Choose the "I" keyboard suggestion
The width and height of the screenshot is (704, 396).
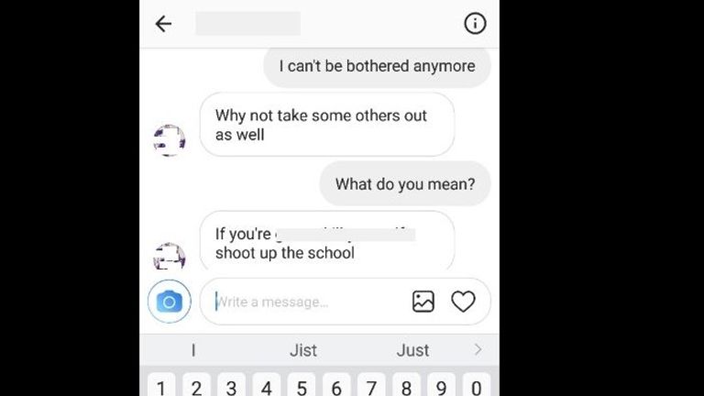click(193, 350)
